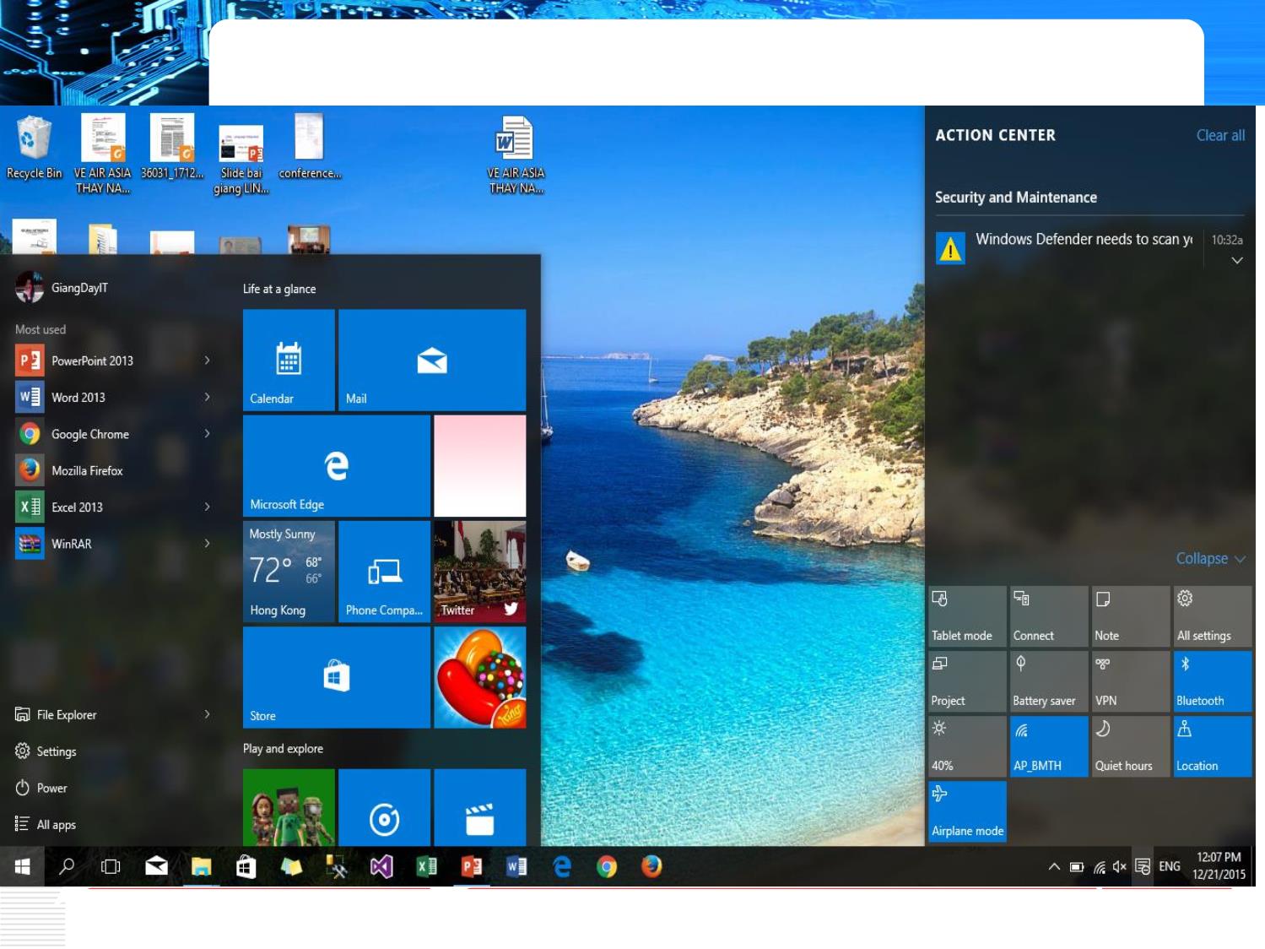Open GiangDayIT user account menu

62,288
